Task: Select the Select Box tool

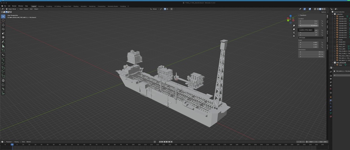Action: pos(3,16)
